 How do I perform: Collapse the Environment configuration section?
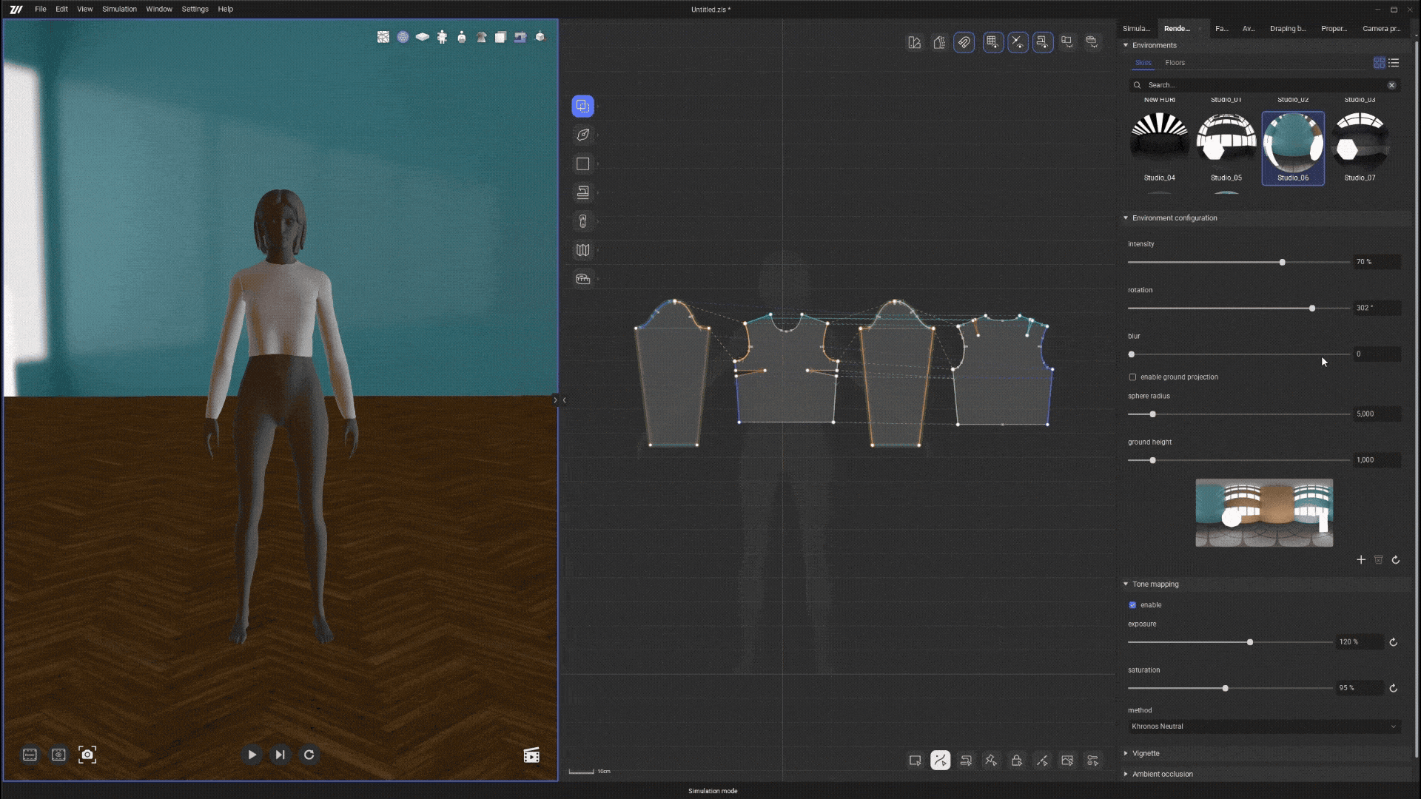tap(1126, 218)
